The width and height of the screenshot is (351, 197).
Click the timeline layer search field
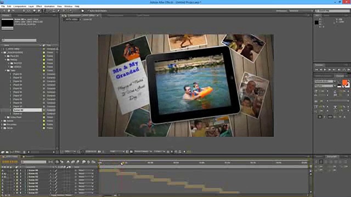click(33, 162)
